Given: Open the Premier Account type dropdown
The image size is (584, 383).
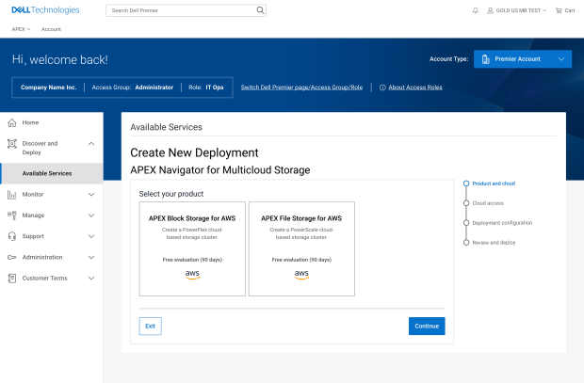Looking at the screenshot, I should point(523,59).
